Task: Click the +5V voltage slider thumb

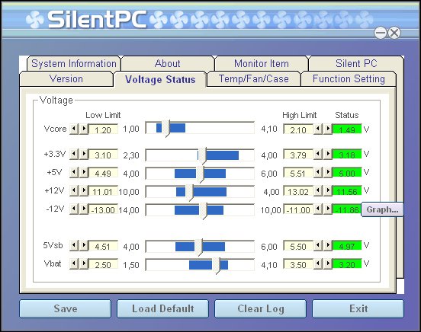Action: pyautogui.click(x=200, y=174)
